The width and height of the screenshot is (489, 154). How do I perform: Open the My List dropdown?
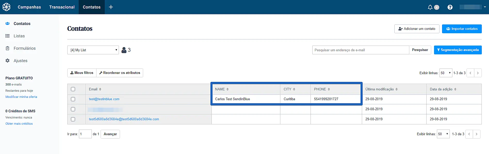[93, 50]
